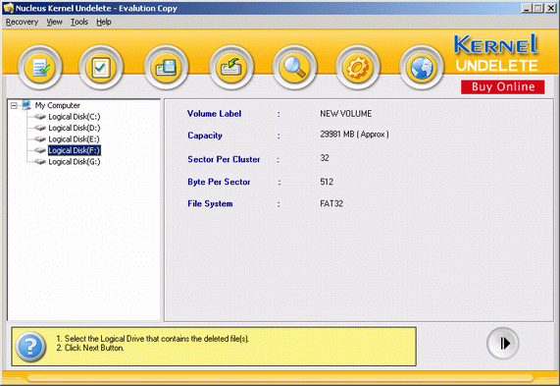Click the checkbox selection toolbar icon
This screenshot has width=560, height=386.
click(101, 67)
